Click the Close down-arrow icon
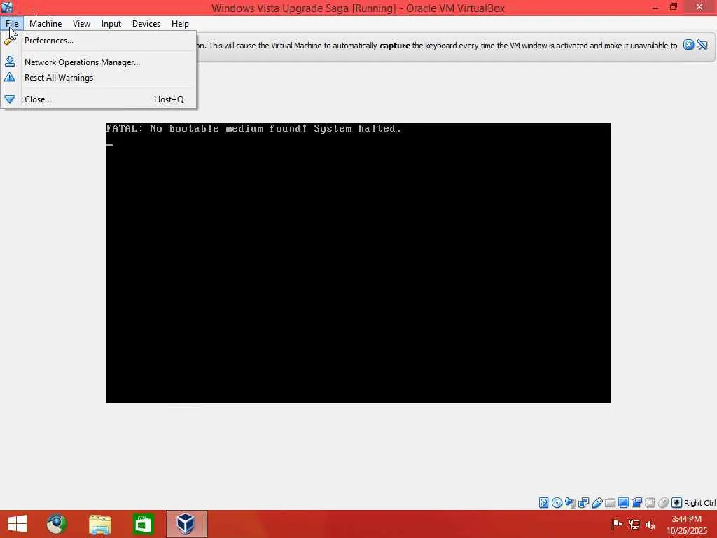 pos(10,99)
